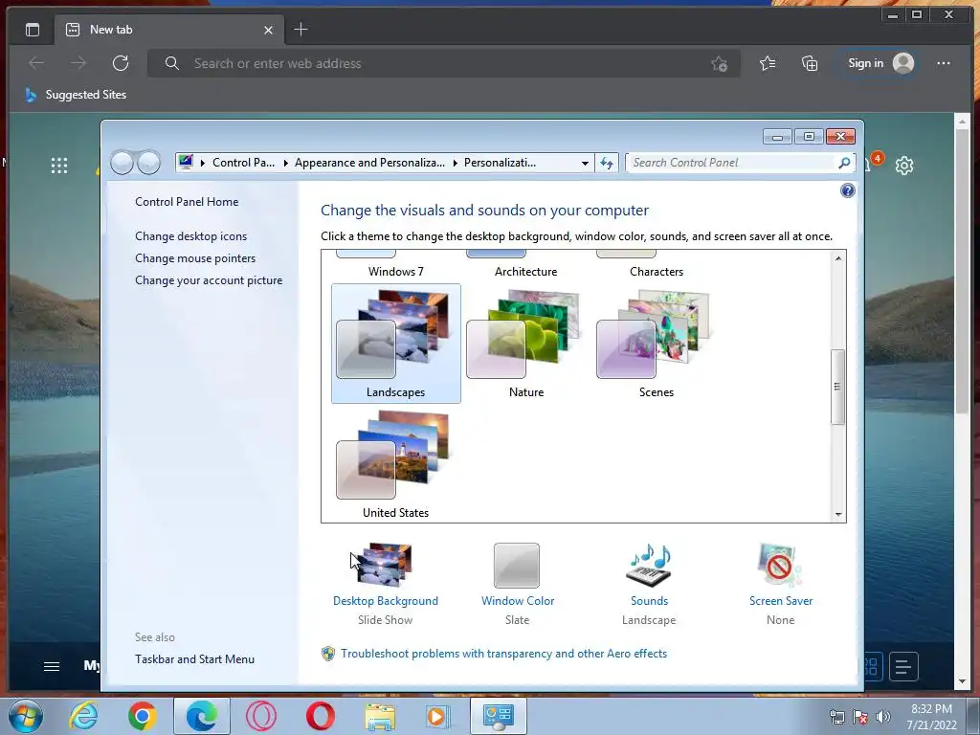Open Troubleshoot transparency and Aero effects link
The height and width of the screenshot is (735, 980).
503,653
